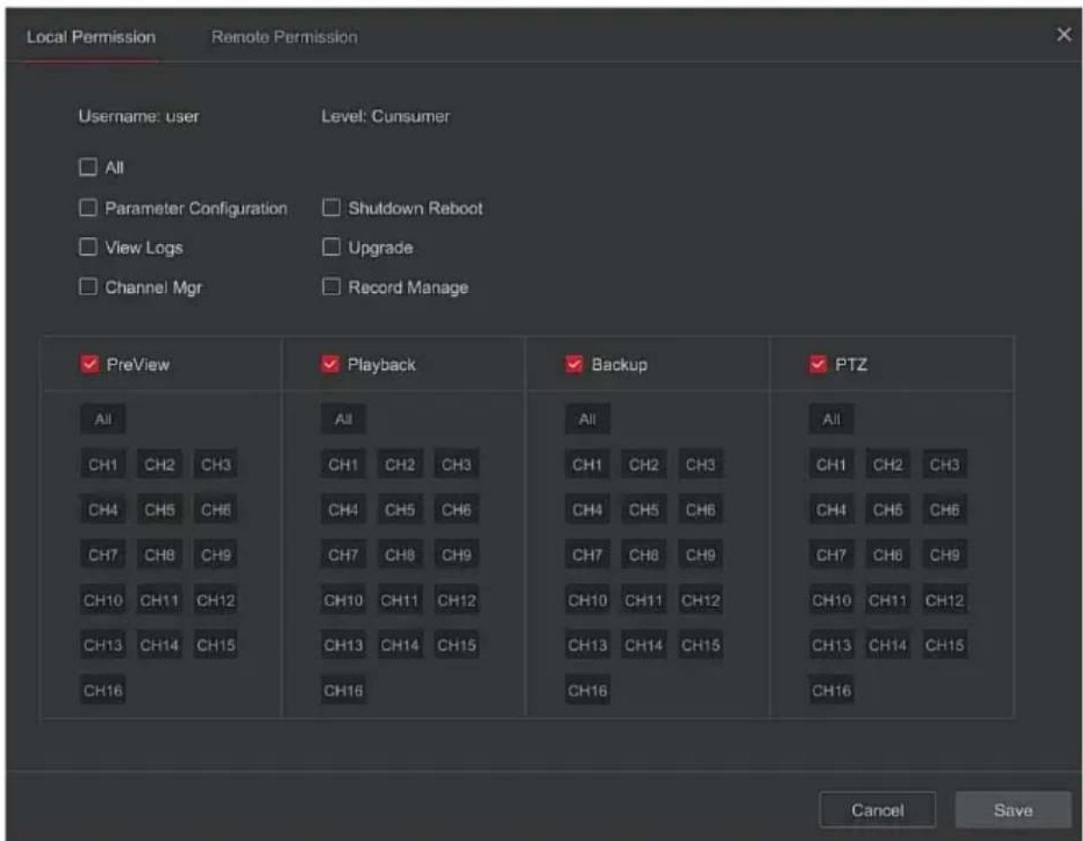
Task: Save the permission settings
Action: click(1013, 810)
